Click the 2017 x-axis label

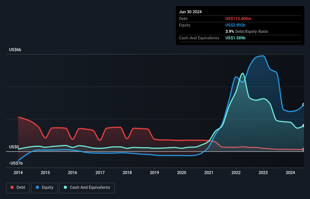point(100,173)
